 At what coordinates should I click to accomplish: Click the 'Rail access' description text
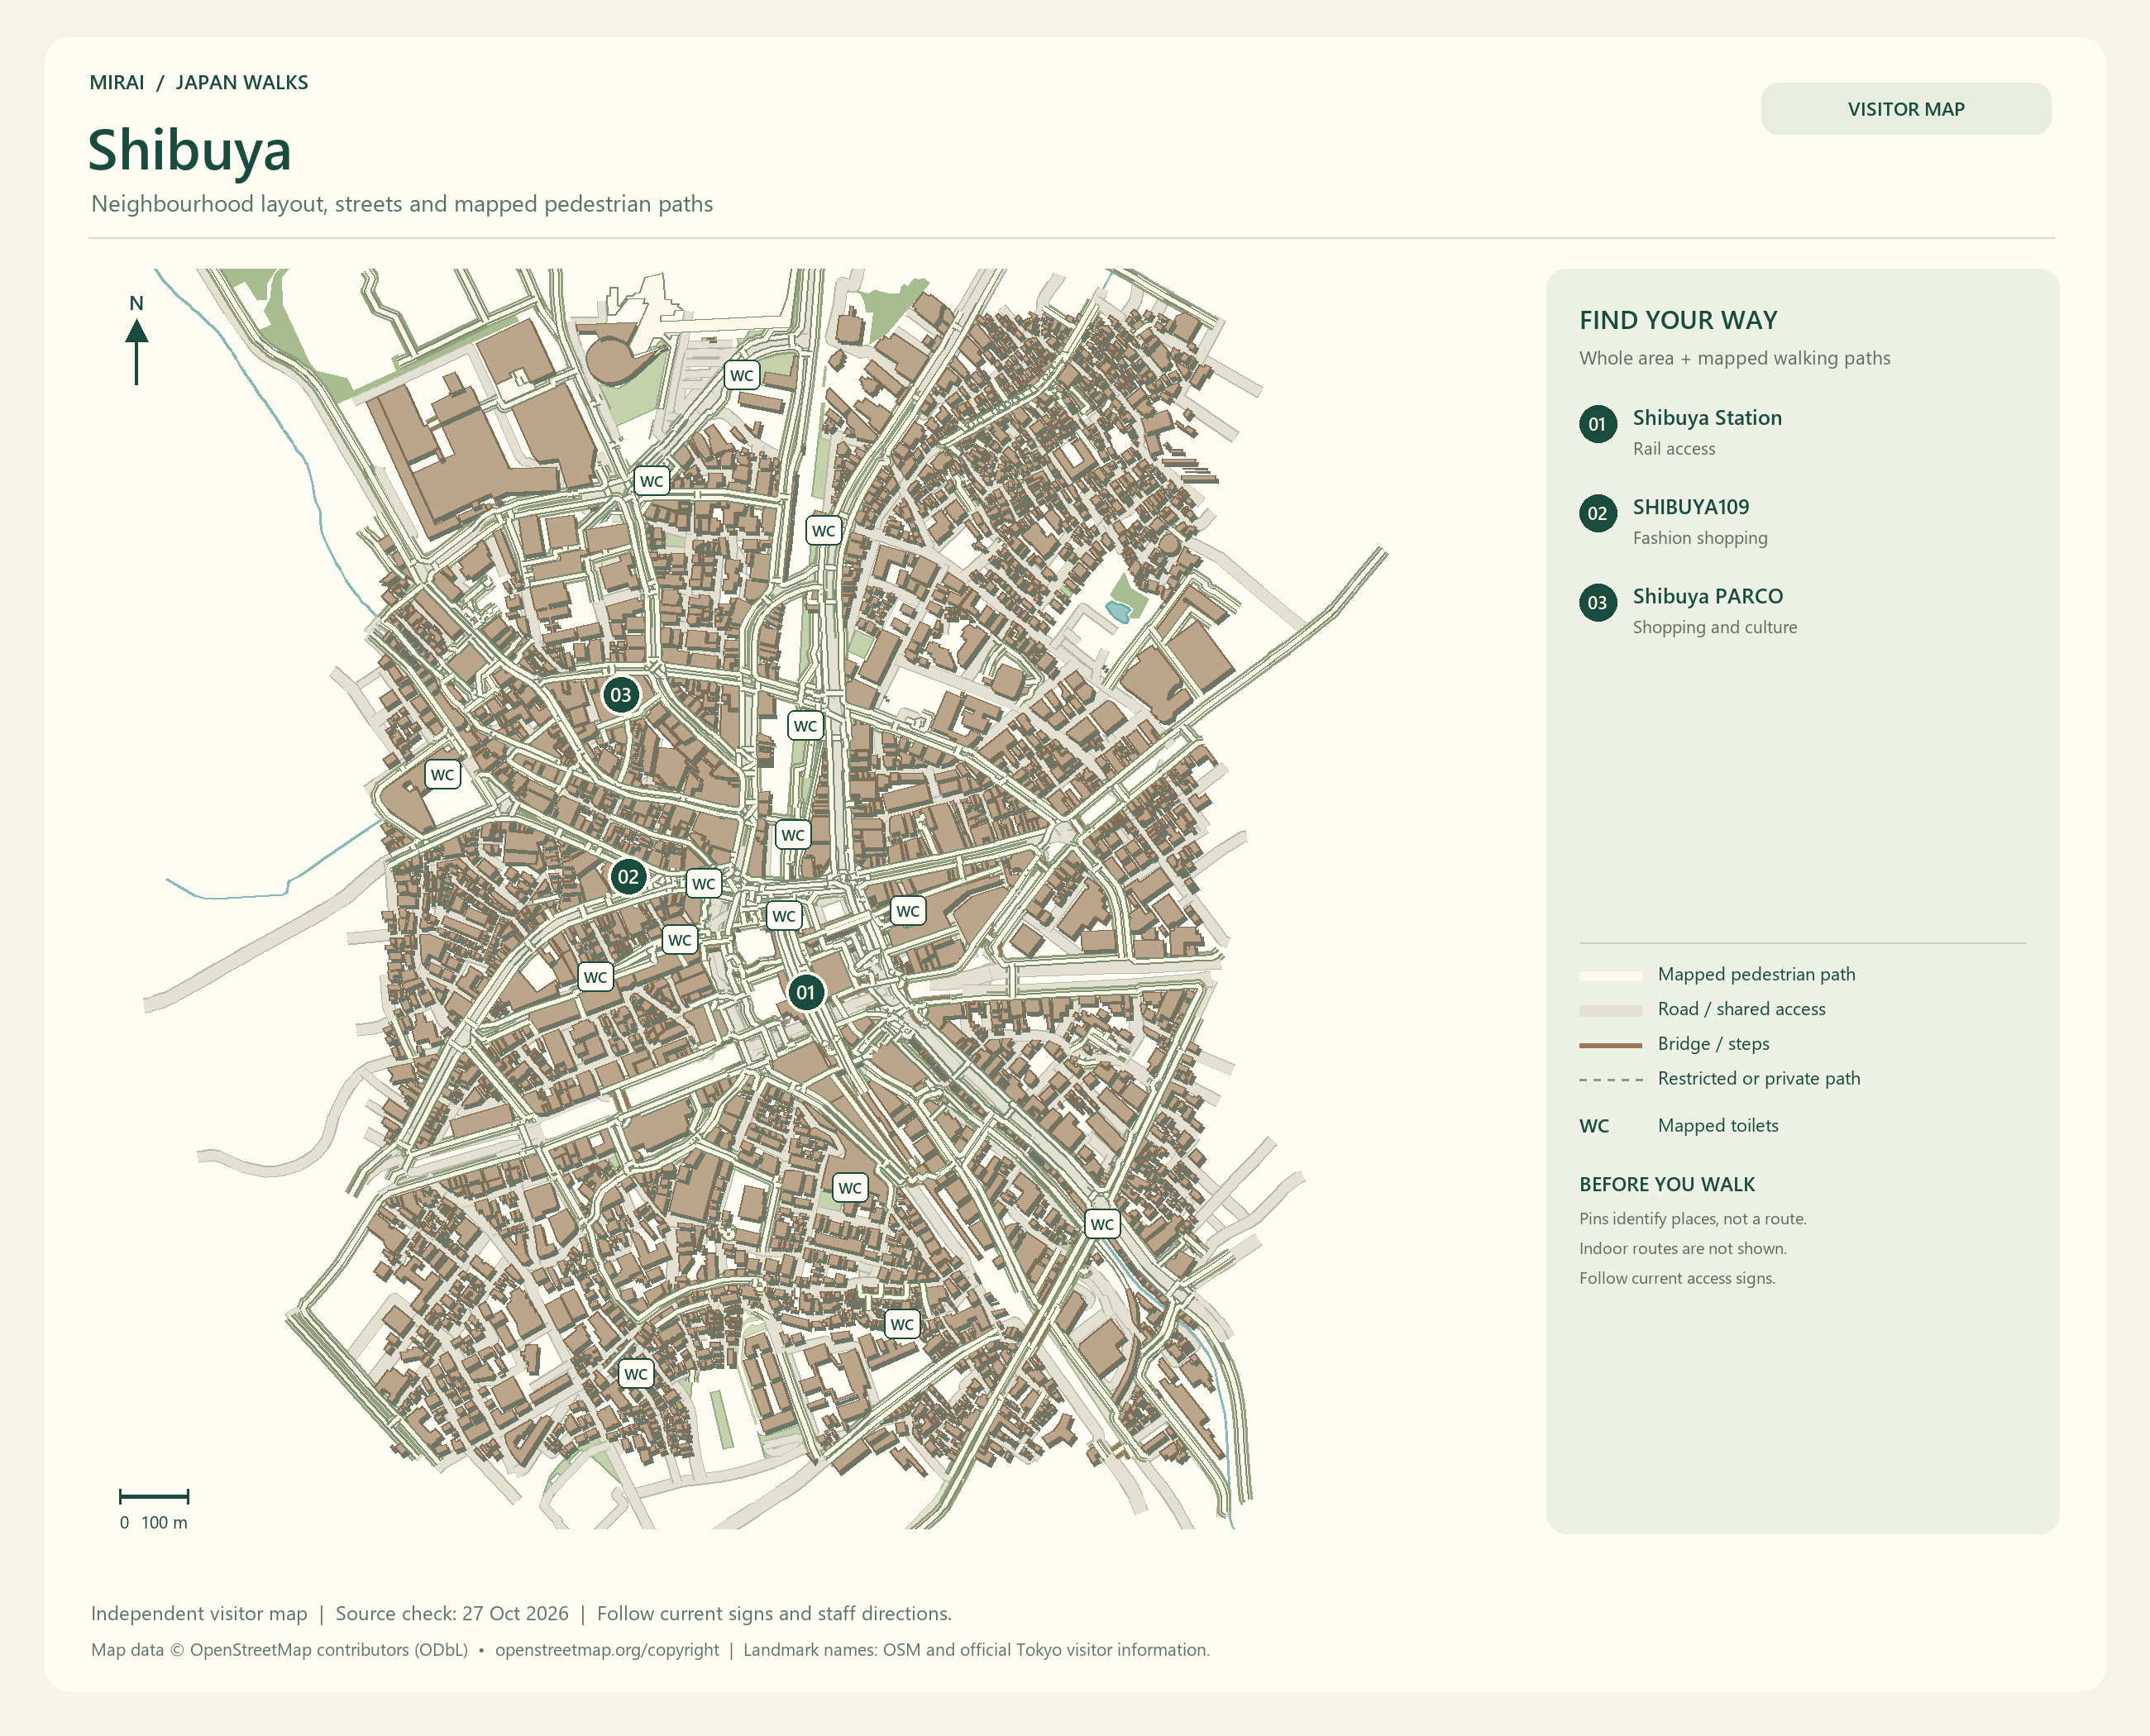pos(1674,449)
